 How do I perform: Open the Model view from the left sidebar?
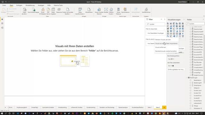2,28
